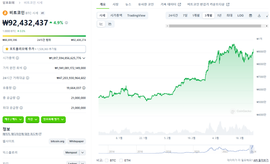Viewport: 270px width, 164px height.
Task: Switch to 유사한 코인 tab
Action: (x=146, y=4)
